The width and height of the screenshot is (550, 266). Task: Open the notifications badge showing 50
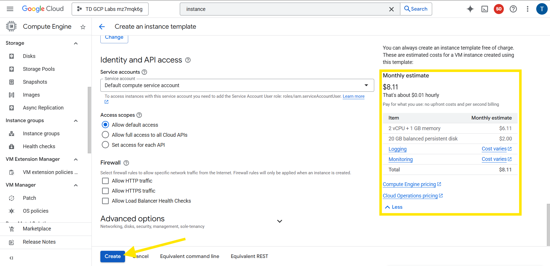[499, 9]
